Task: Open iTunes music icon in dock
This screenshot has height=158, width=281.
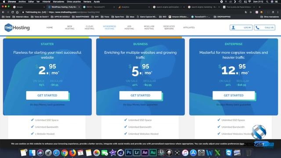Action: click(185, 153)
